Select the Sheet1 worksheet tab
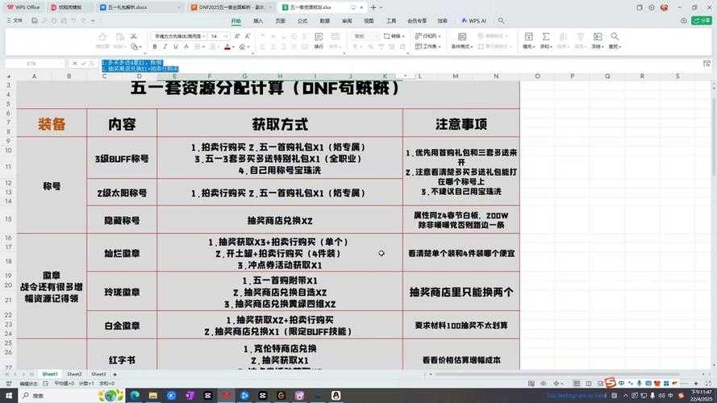 50,374
